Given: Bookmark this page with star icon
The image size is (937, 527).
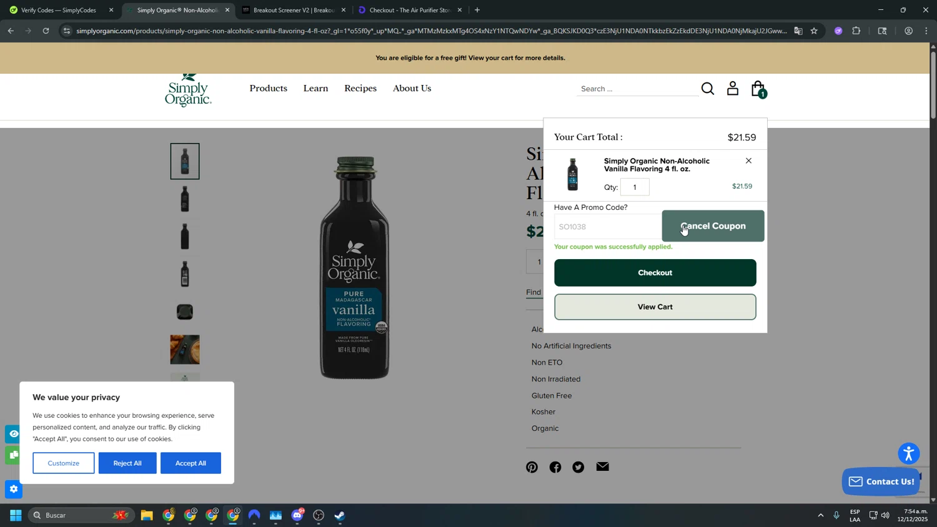Looking at the screenshot, I should pyautogui.click(x=814, y=31).
